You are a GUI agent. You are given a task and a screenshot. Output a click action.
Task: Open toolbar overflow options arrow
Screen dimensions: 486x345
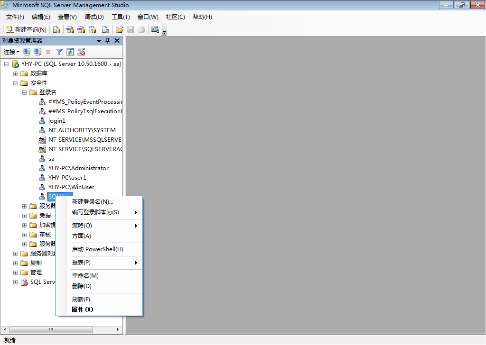[165, 32]
